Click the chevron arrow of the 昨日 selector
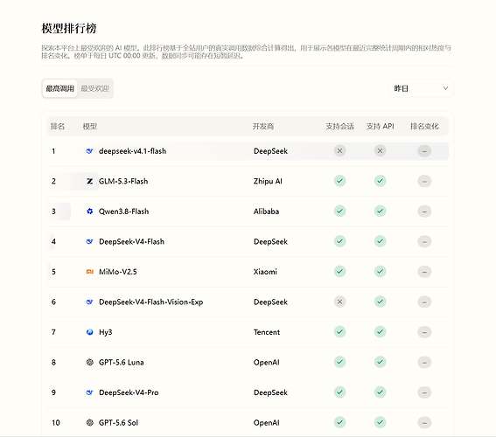 point(445,88)
